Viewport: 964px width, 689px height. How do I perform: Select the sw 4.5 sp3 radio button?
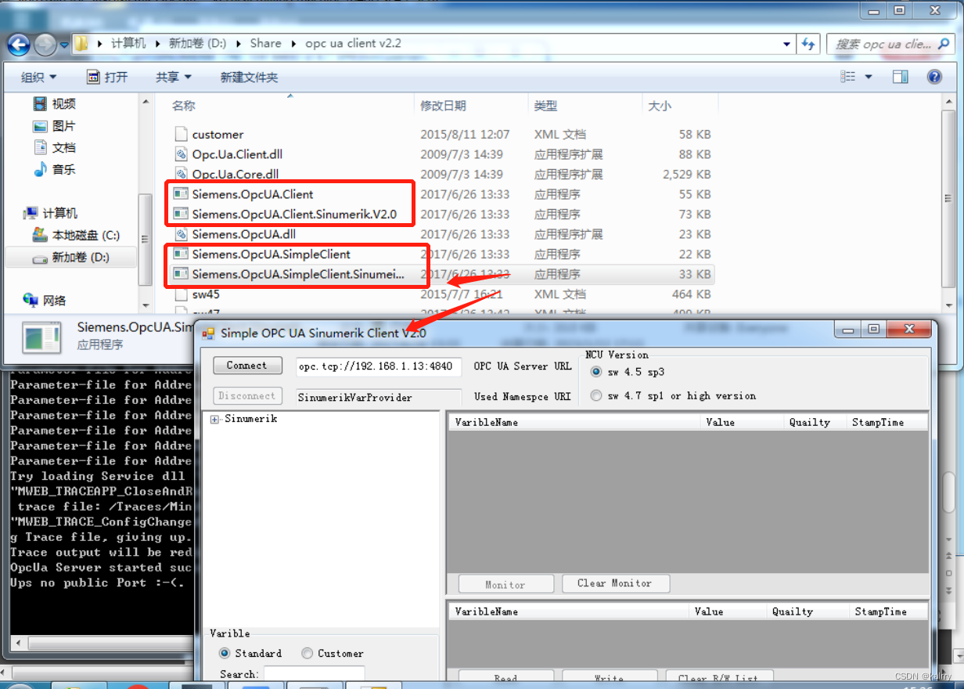(597, 372)
